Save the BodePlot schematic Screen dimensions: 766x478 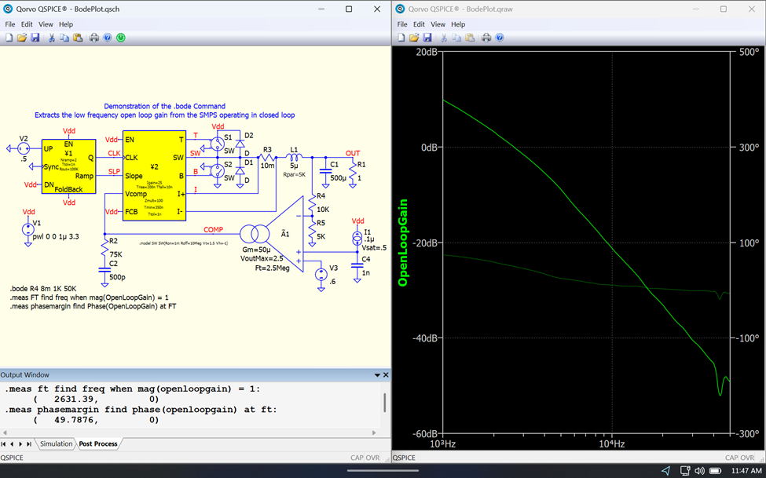tap(35, 38)
